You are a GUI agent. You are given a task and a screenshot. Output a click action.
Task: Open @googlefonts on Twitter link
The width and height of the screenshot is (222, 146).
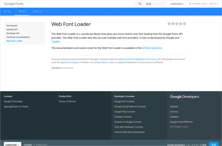(16, 107)
